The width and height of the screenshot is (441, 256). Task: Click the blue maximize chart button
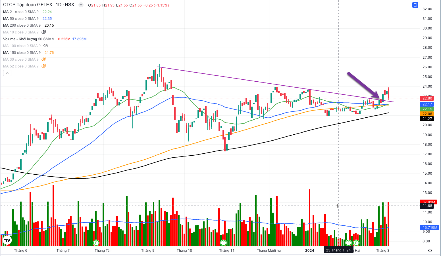click(415, 5)
